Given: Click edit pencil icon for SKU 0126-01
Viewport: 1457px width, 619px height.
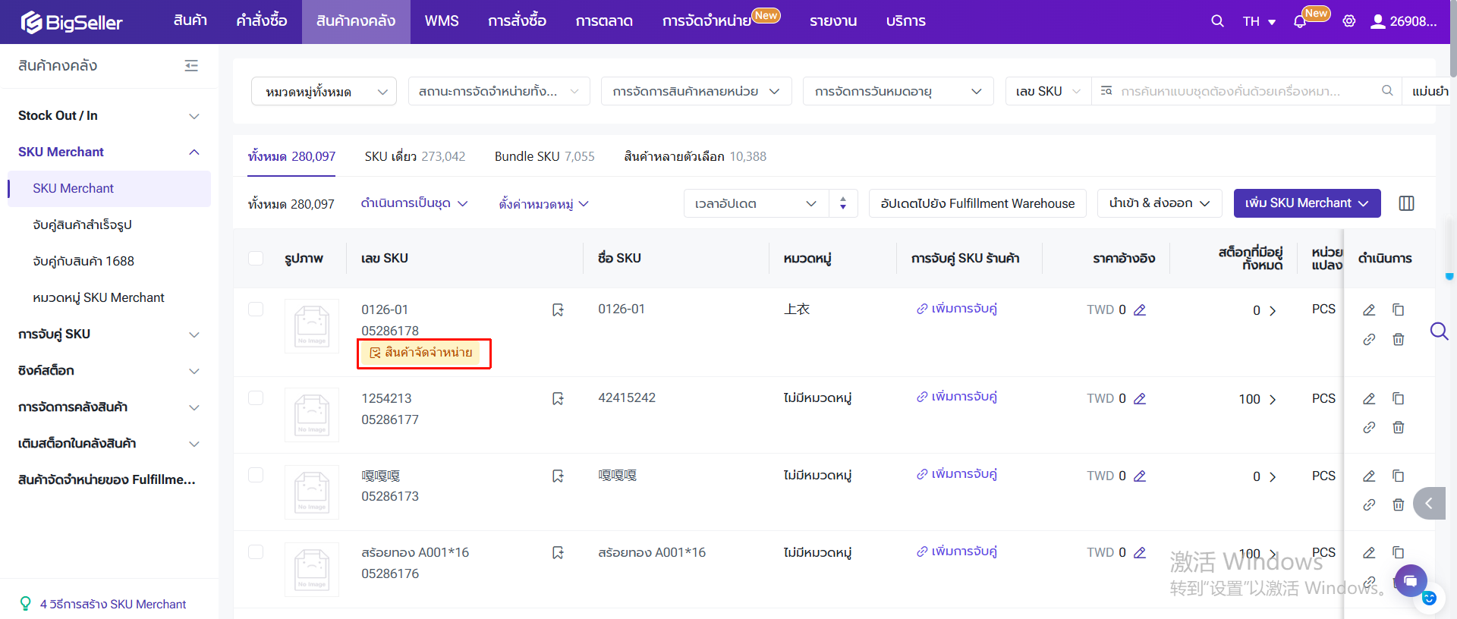Looking at the screenshot, I should (x=1369, y=309).
